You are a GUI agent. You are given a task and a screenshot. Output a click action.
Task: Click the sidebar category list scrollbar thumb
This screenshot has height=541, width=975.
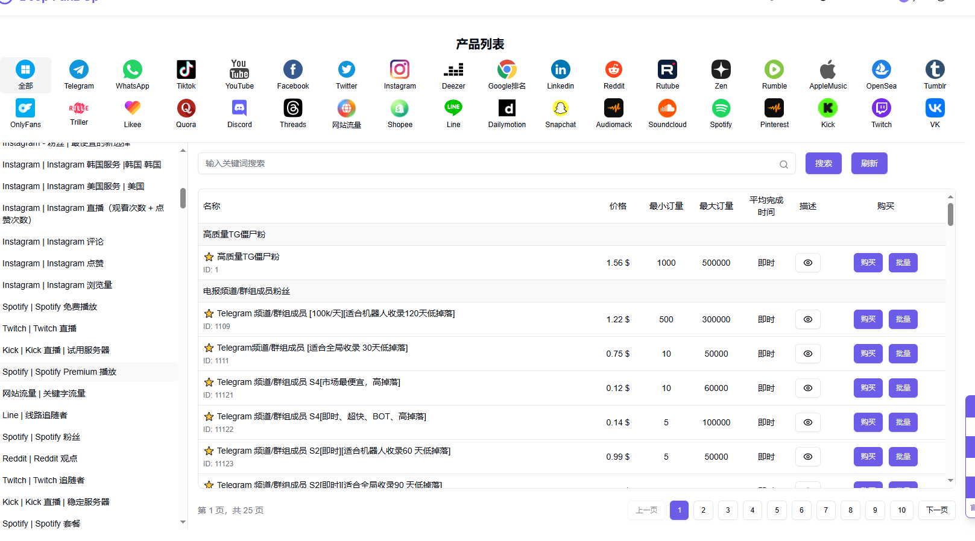[x=183, y=198]
